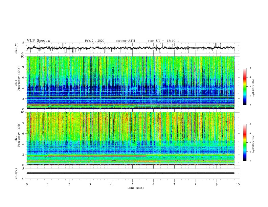
Task: Click the lower PSD color scale bar
Action: point(245,142)
